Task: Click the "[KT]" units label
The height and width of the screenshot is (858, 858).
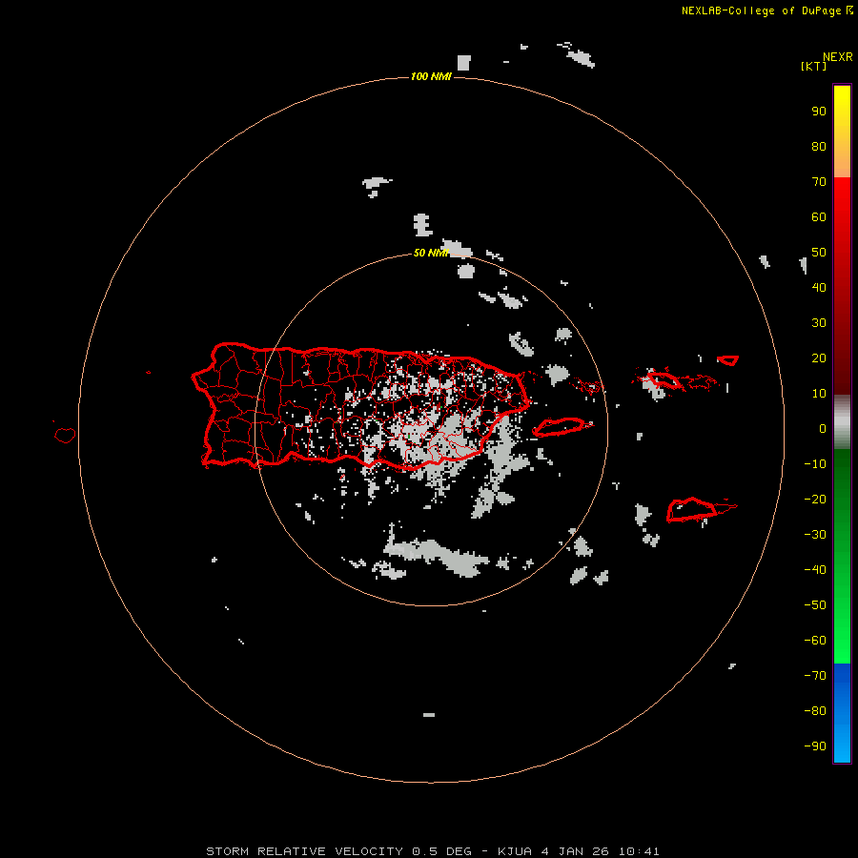Action: (x=813, y=66)
